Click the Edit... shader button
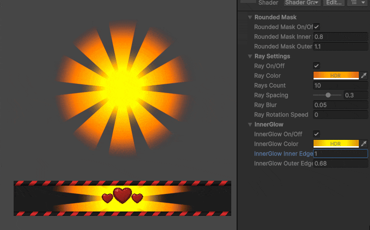Screen dimensions: 370x230 pyautogui.click(x=333, y=3)
